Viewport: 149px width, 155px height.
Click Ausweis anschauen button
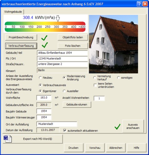click(x=133, y=126)
